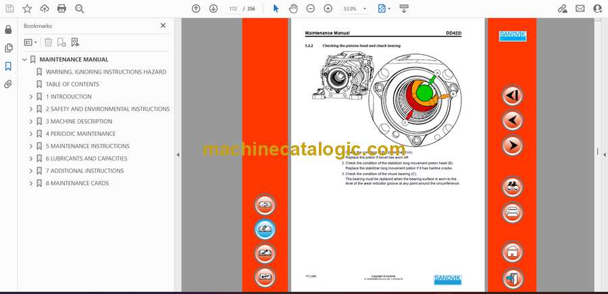
Task: Open the page thumbnails panel
Action: pyautogui.click(x=8, y=48)
